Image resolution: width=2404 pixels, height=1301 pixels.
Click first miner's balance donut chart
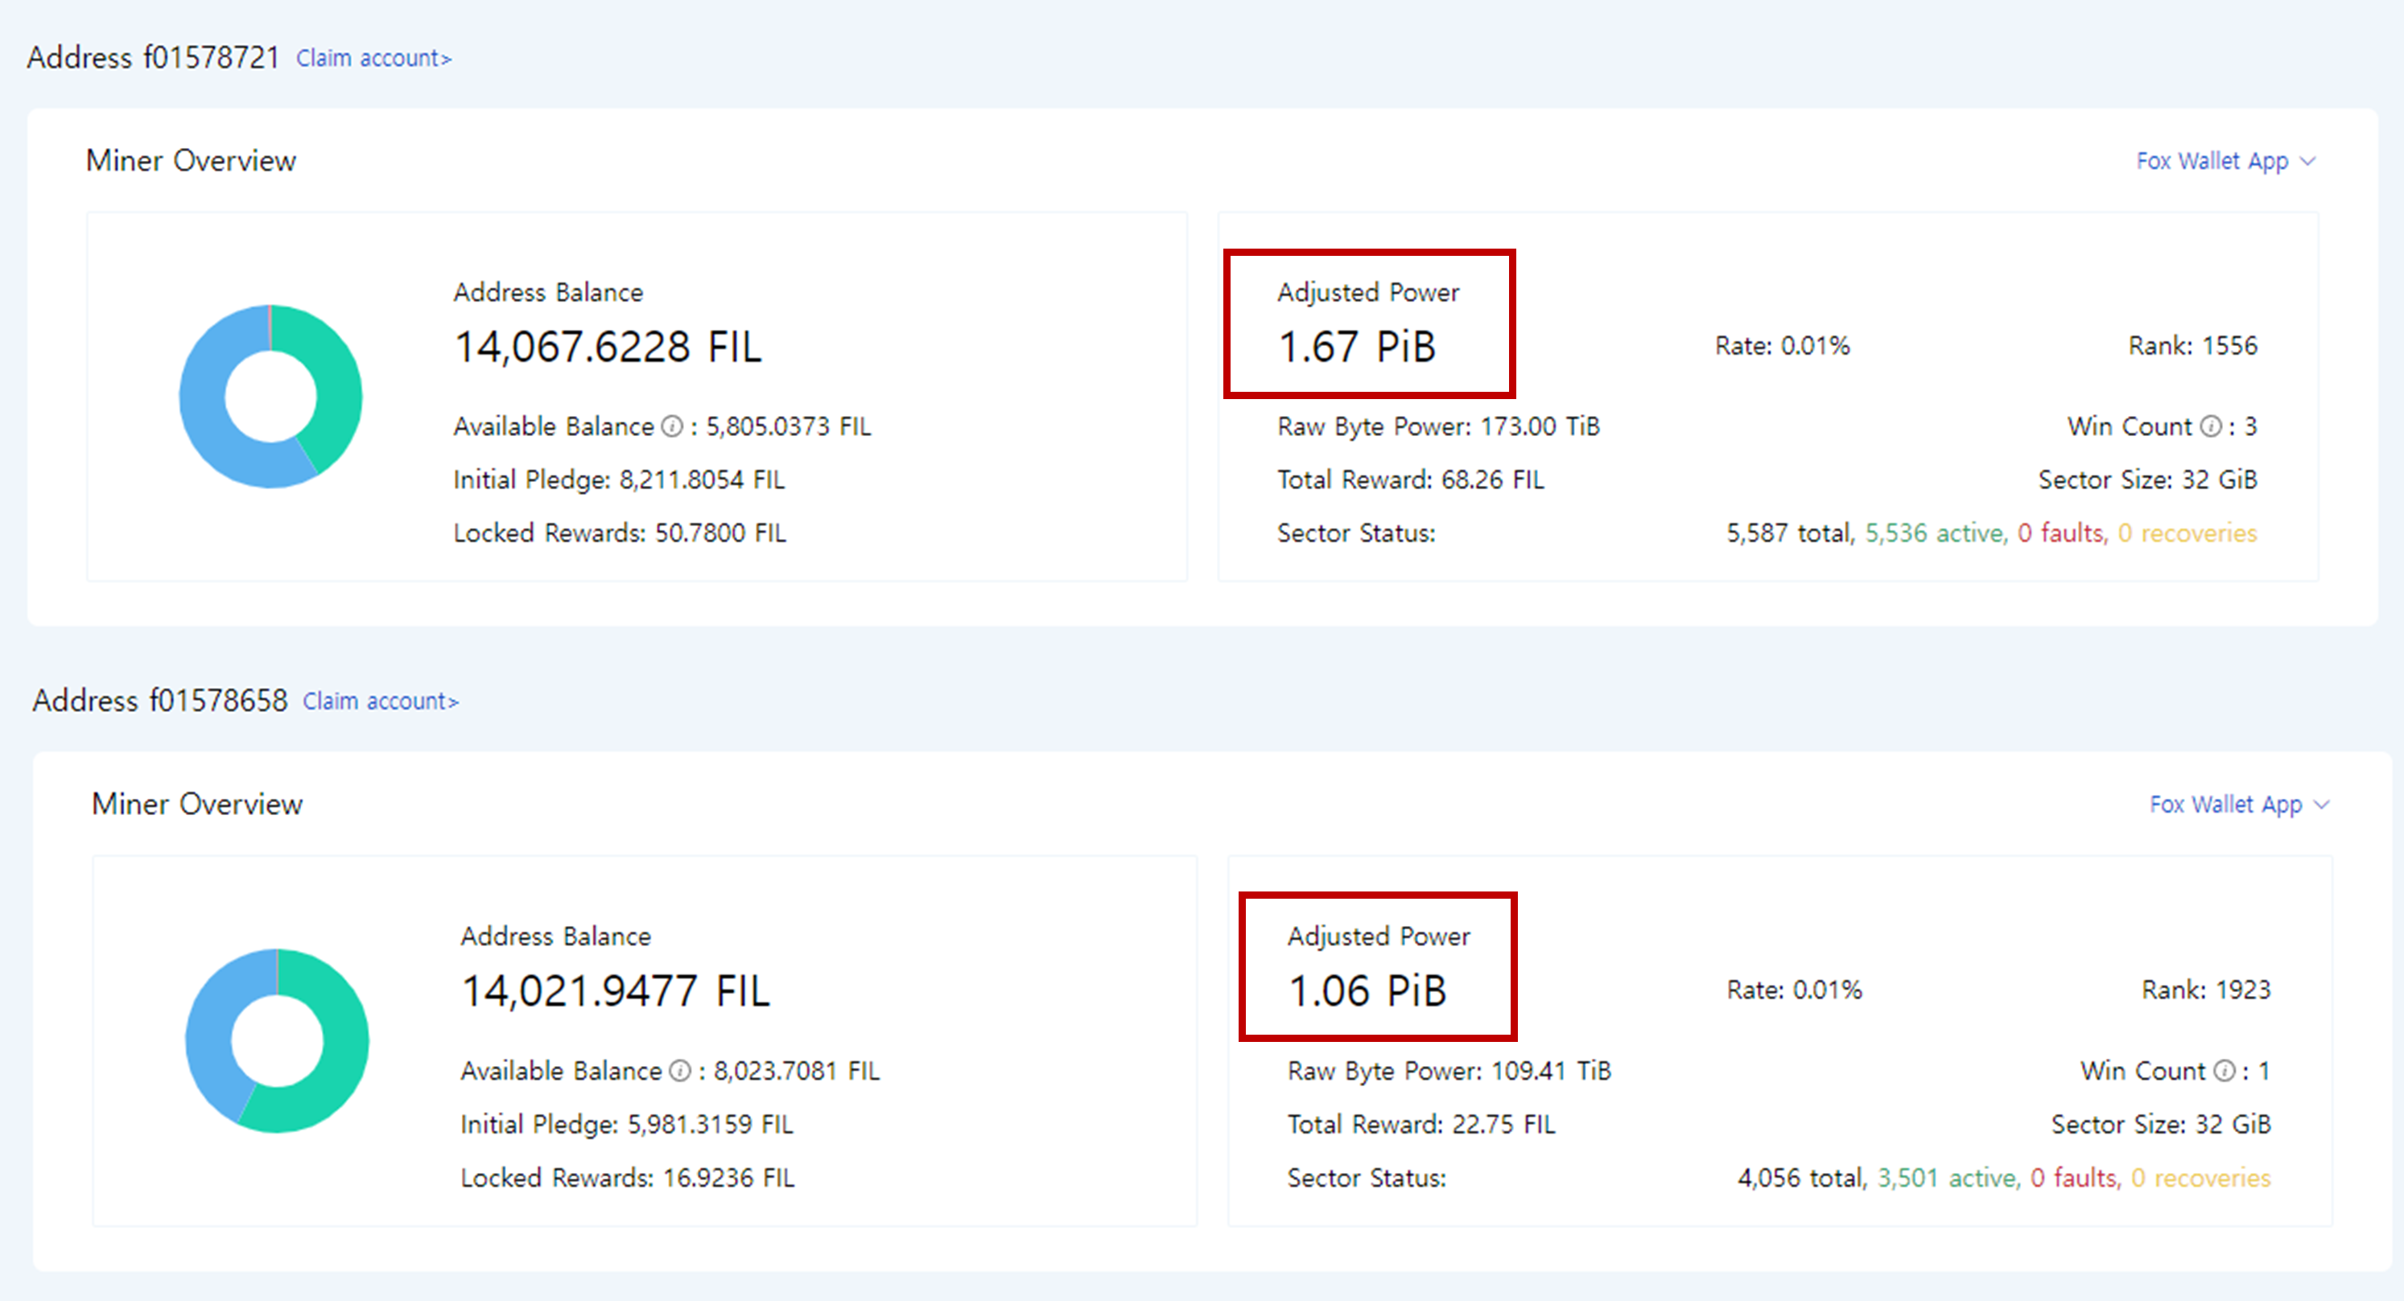[x=270, y=397]
